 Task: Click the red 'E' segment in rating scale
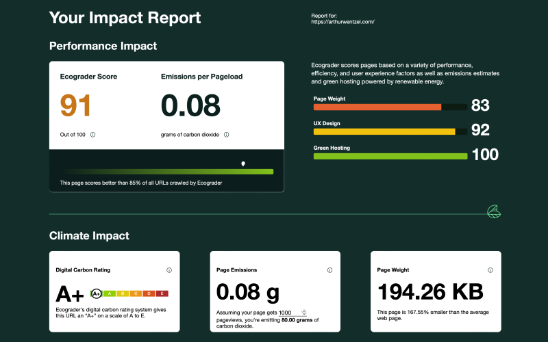[161, 293]
